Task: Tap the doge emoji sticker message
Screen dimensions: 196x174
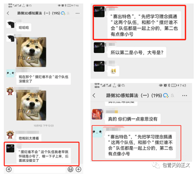Action: click(113, 71)
